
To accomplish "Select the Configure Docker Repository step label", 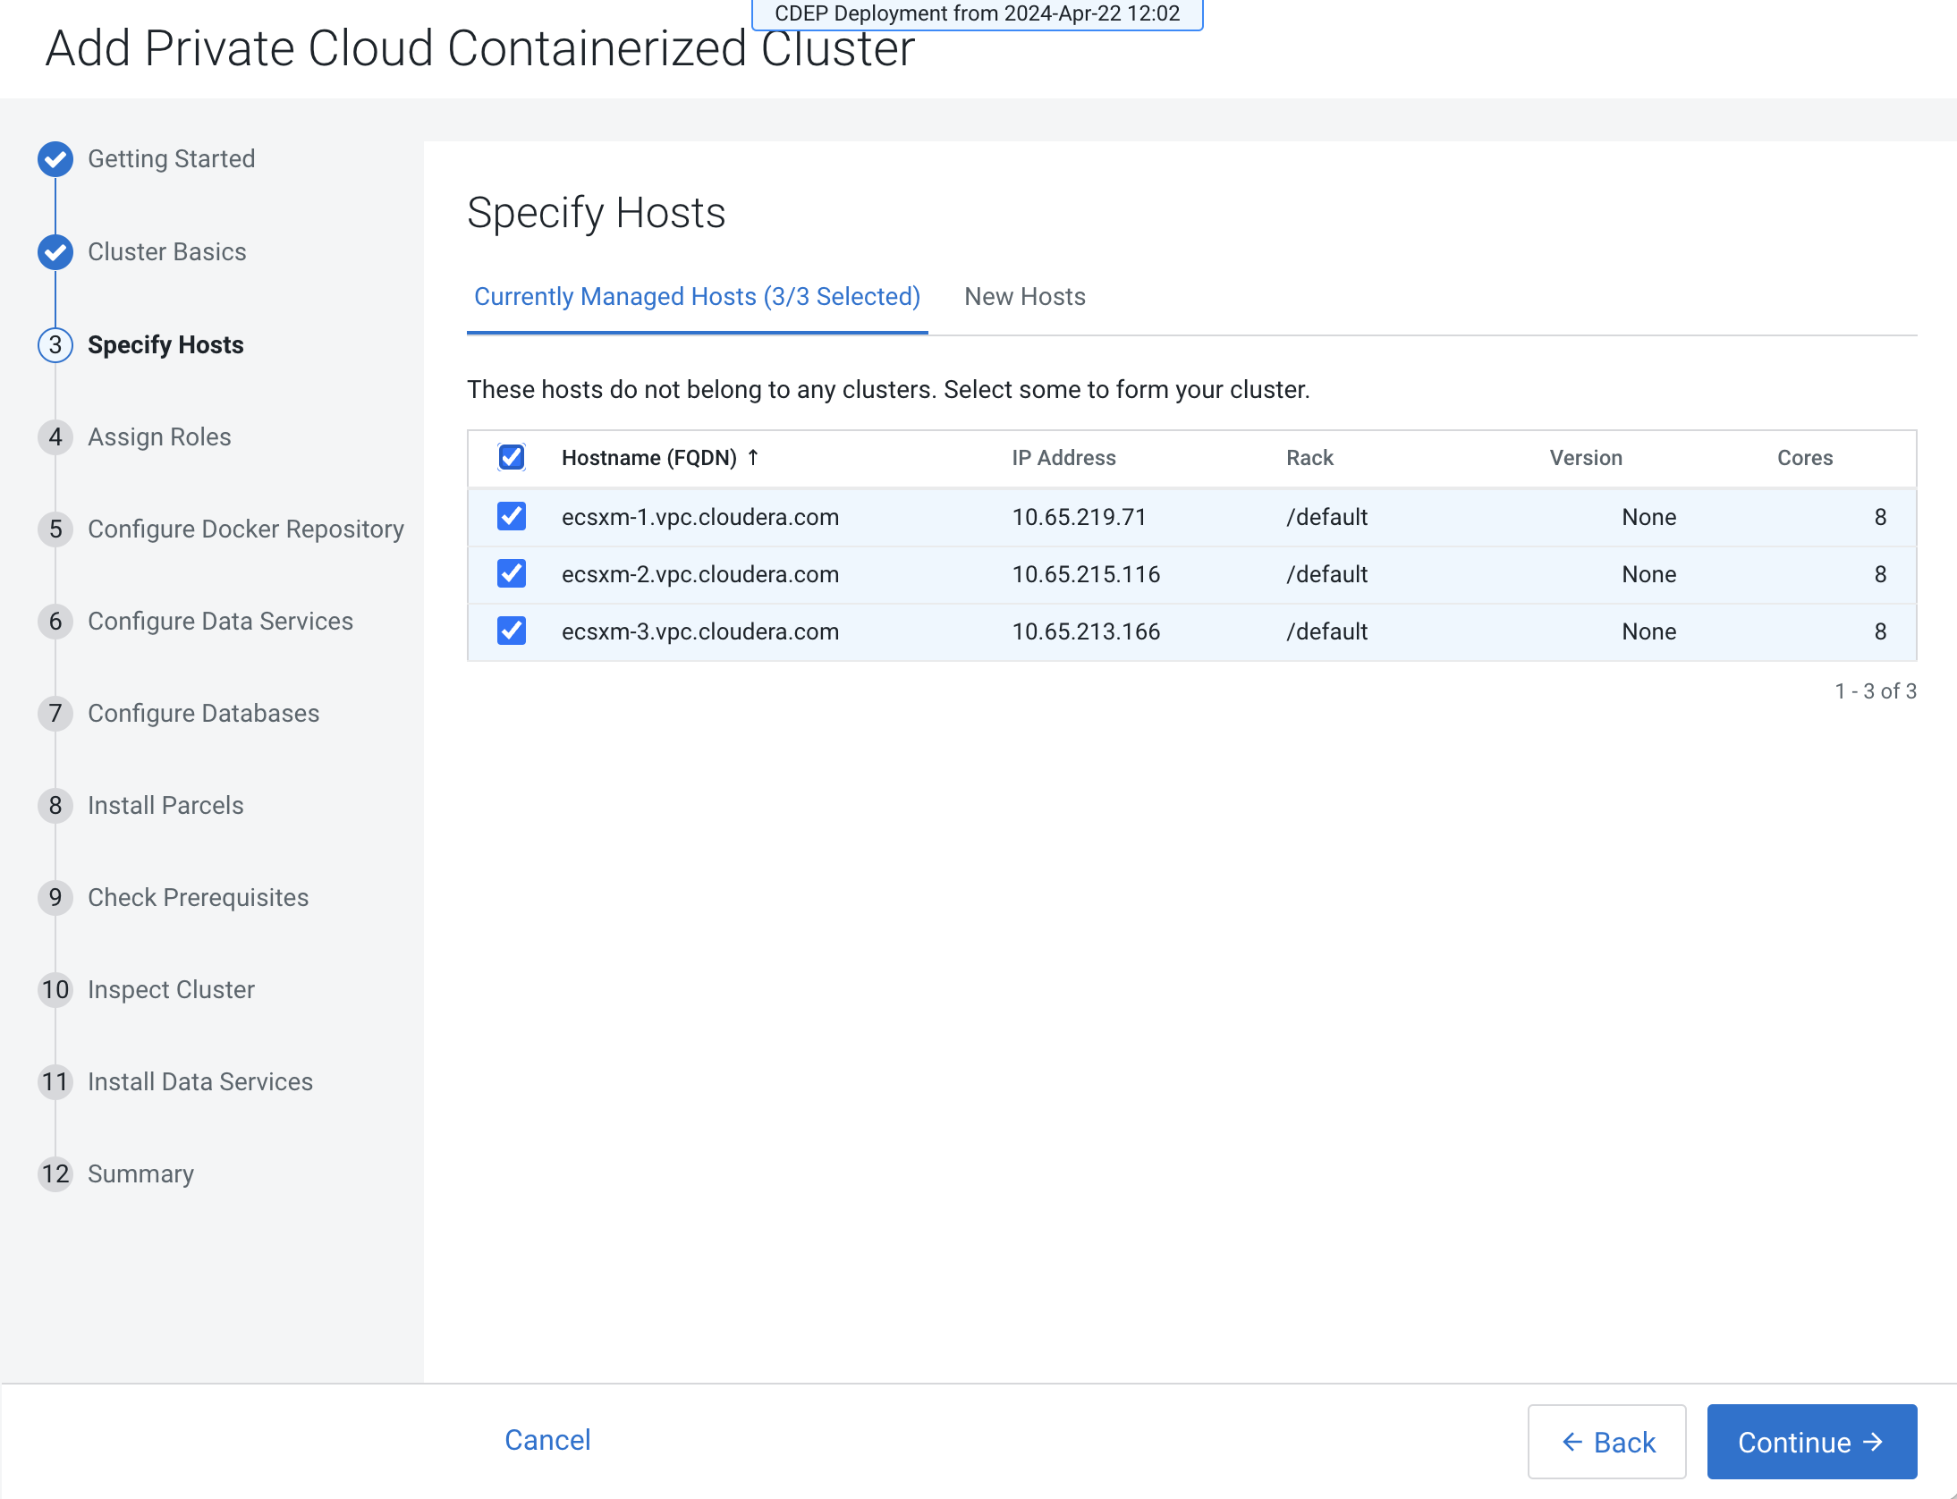I will click(246, 529).
